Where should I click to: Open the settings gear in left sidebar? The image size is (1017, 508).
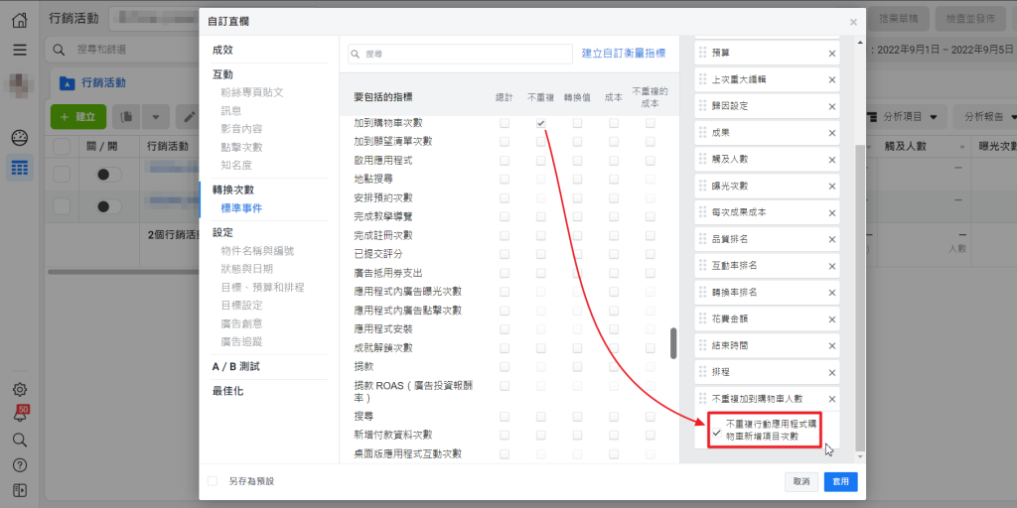coord(20,389)
